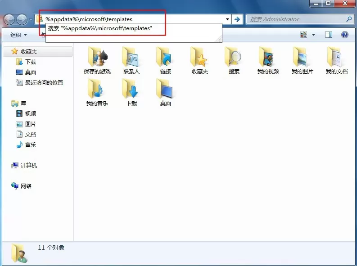Viewport: 357px width, 266px height.
Task: Maximize the Explorer window
Action: pyautogui.click(x=328, y=4)
